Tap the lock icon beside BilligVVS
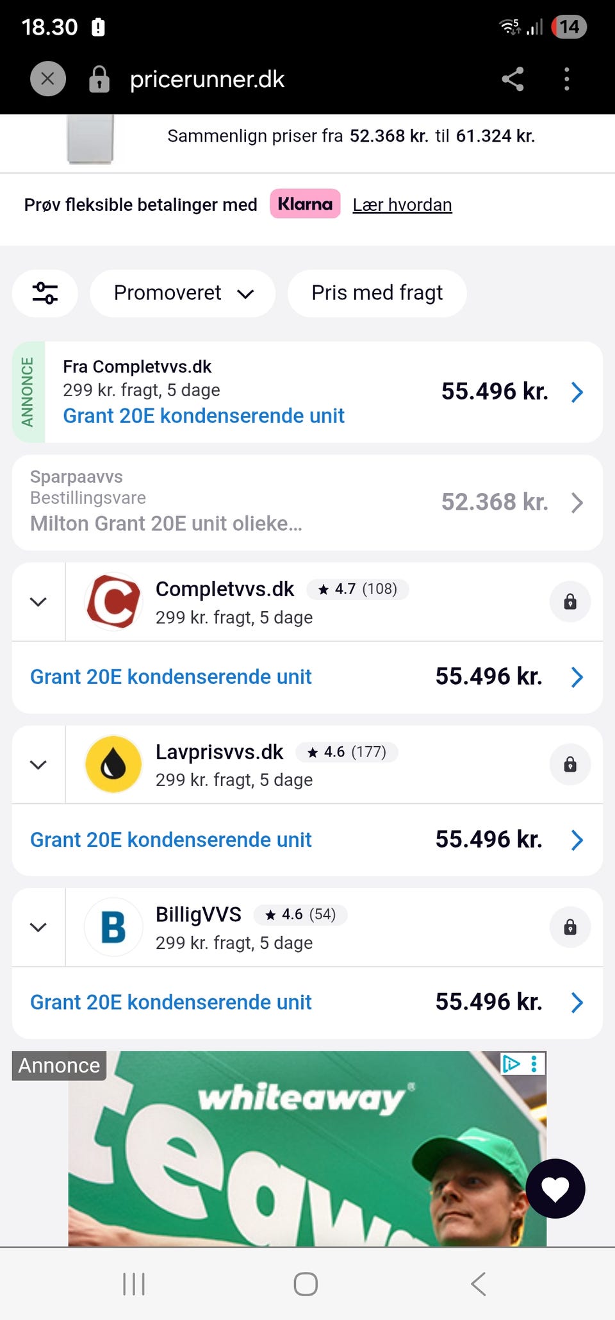The height and width of the screenshot is (1320, 615). (x=570, y=927)
